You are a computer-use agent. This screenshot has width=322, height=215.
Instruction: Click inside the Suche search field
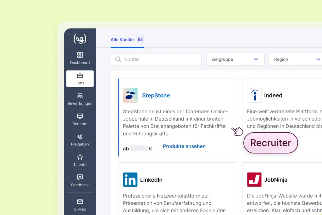[156, 59]
